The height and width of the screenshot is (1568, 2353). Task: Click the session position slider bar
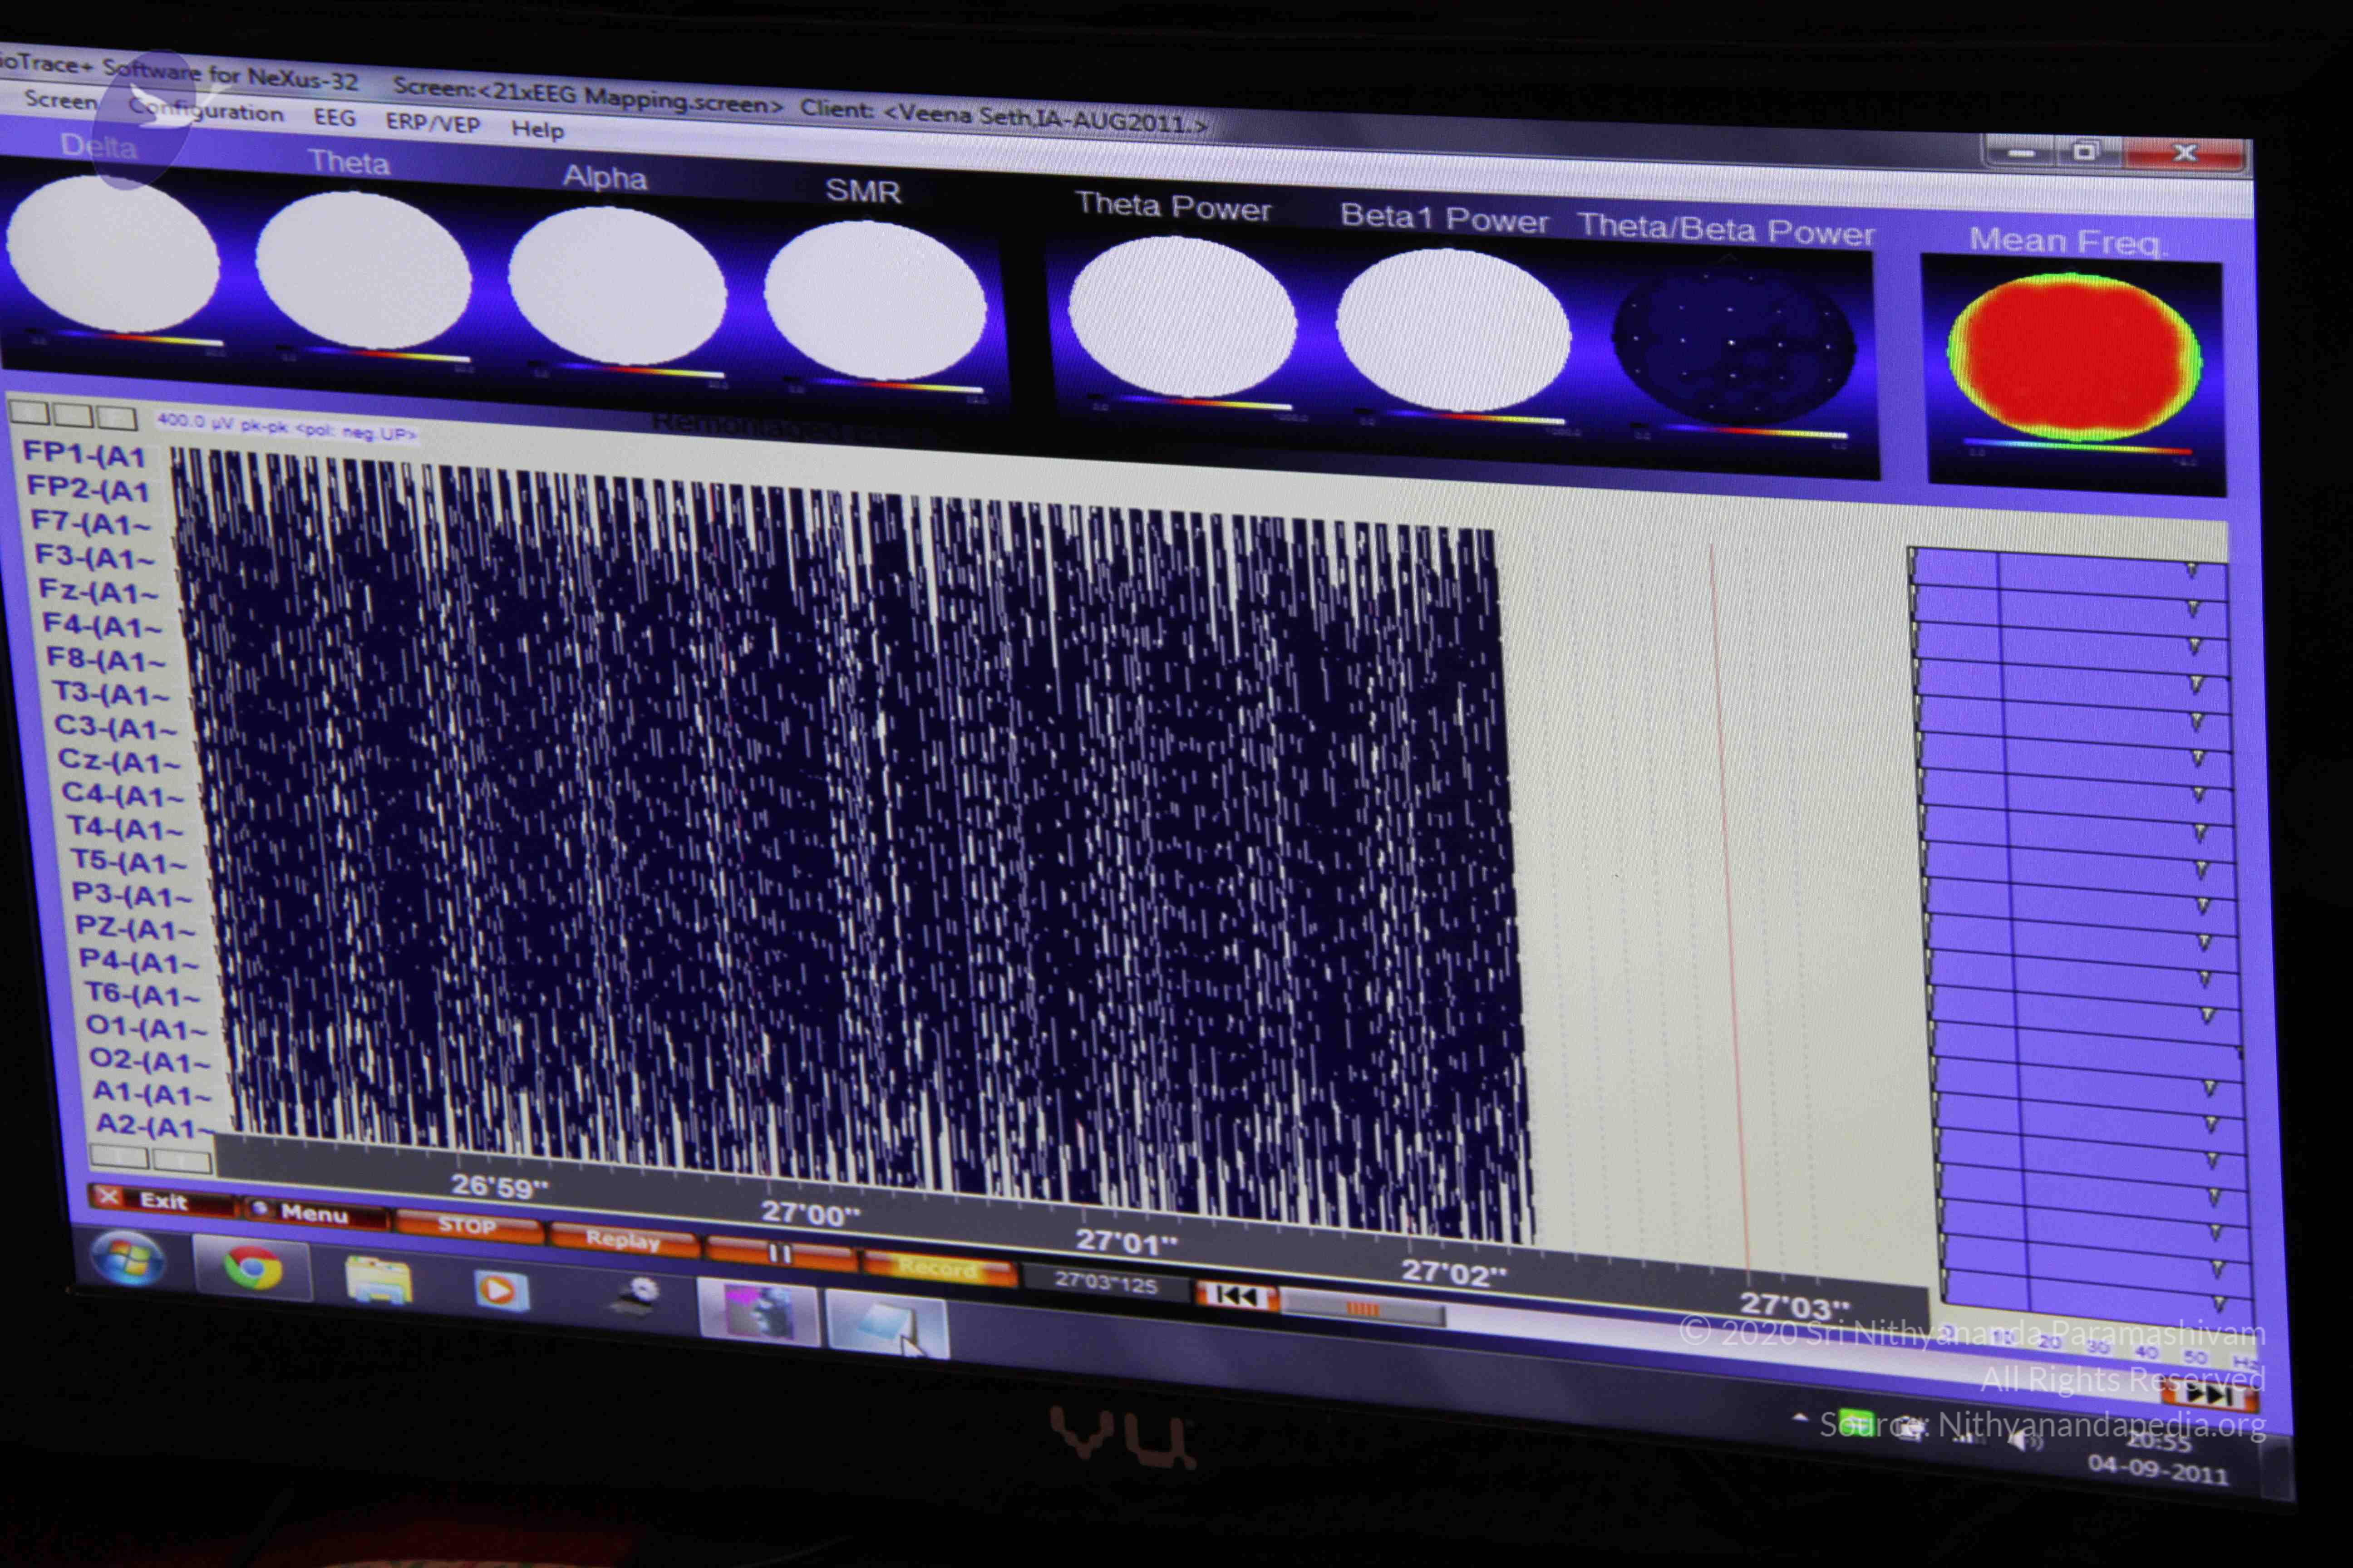pyautogui.click(x=1363, y=1307)
